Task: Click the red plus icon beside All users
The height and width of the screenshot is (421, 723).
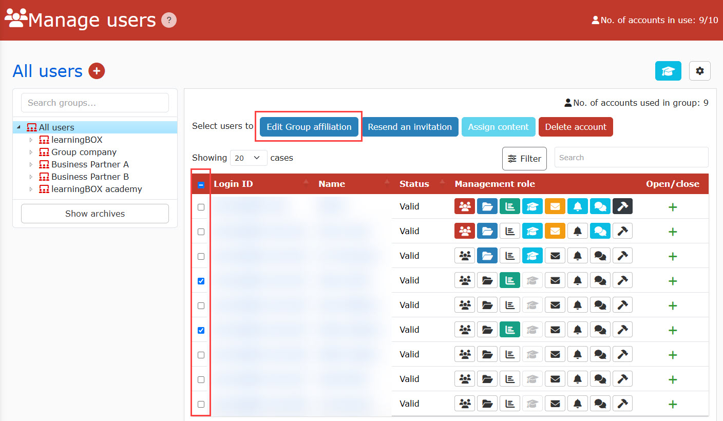Action: [x=97, y=71]
